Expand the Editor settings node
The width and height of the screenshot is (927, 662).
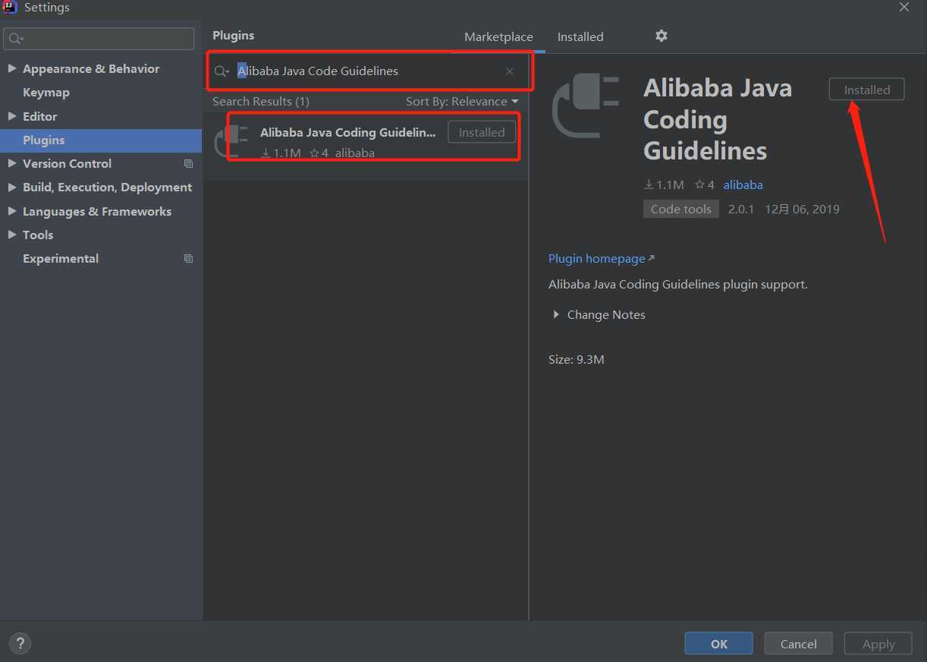(12, 116)
